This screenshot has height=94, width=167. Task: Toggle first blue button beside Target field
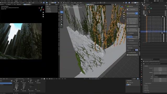[136, 50]
